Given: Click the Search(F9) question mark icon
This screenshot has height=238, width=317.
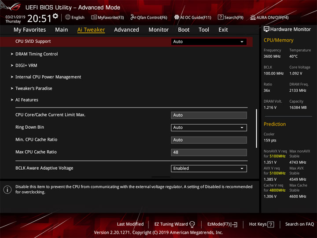Looking at the screenshot, I should (221, 17).
